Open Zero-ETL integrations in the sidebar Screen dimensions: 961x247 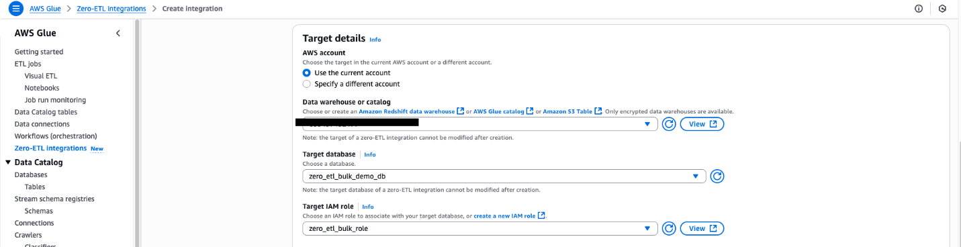(x=50, y=148)
